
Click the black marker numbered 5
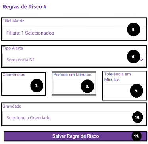[x=134, y=30]
